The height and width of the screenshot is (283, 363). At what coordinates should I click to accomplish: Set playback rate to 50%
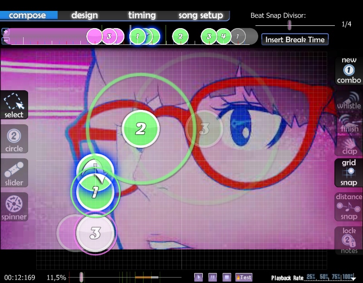[324, 277]
